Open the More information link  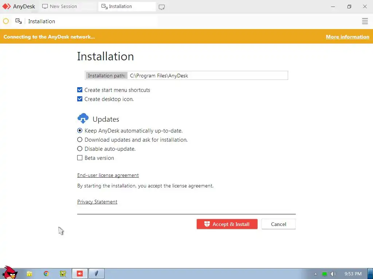[x=347, y=37]
